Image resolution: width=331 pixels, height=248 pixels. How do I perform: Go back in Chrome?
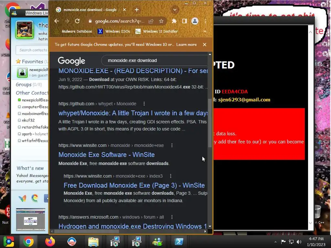57,21
